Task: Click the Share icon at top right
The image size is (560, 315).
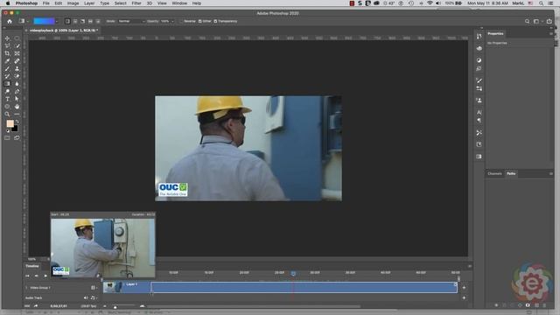Action: [549, 21]
